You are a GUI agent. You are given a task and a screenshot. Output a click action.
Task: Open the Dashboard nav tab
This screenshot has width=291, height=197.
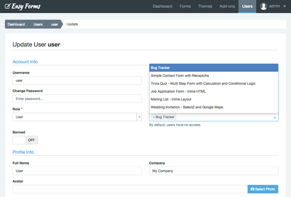pyautogui.click(x=162, y=6)
